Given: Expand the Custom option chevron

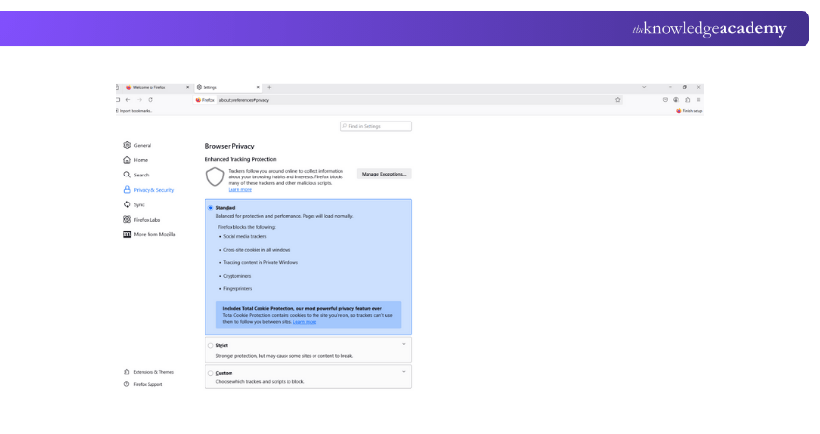Looking at the screenshot, I should (403, 372).
